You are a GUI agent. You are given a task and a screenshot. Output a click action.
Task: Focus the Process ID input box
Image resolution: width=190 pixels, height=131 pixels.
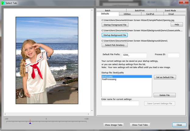(x=174, y=55)
